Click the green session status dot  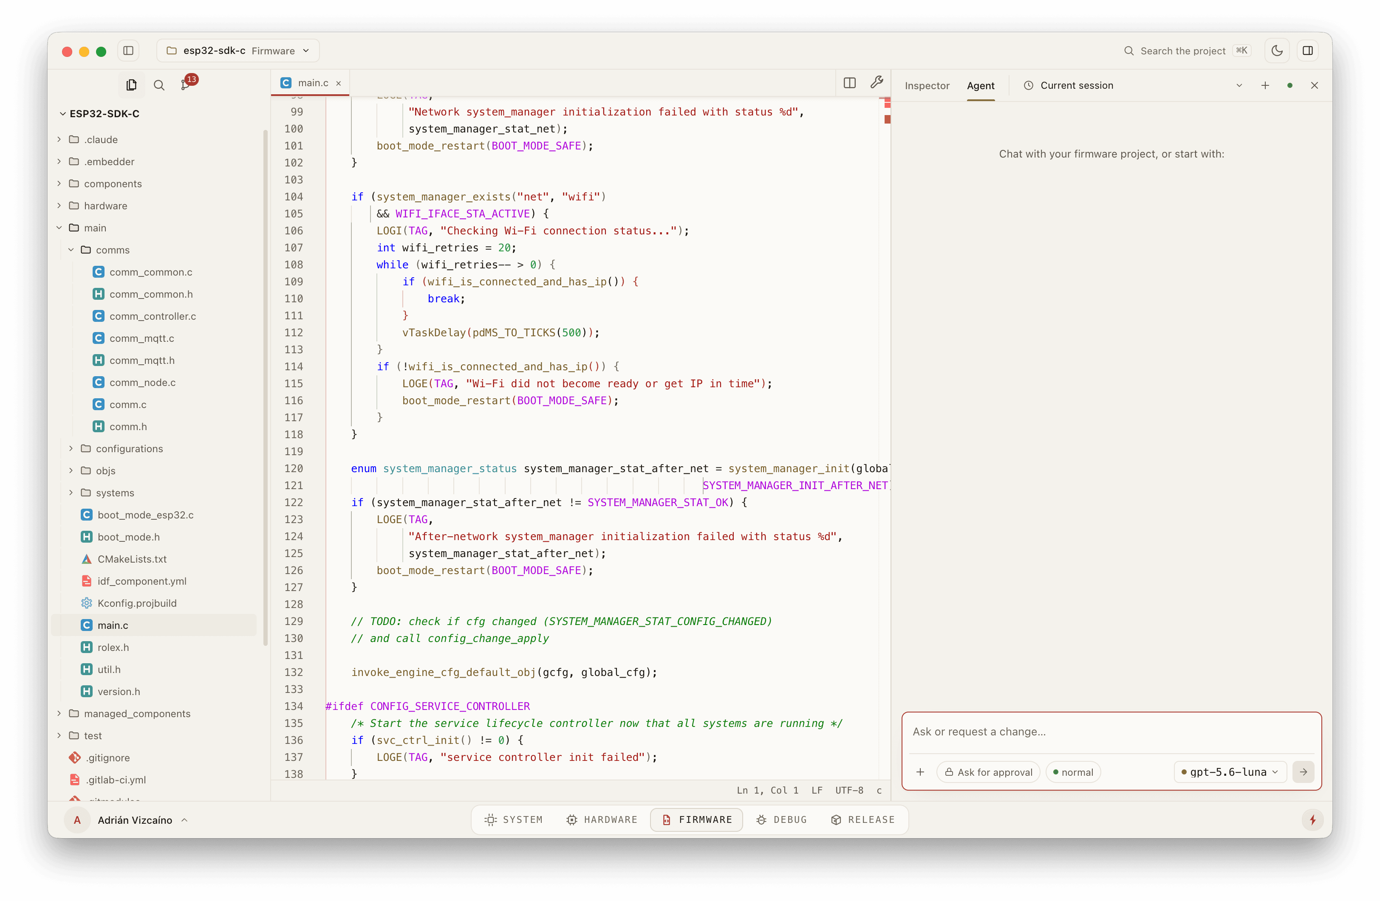click(x=1290, y=85)
